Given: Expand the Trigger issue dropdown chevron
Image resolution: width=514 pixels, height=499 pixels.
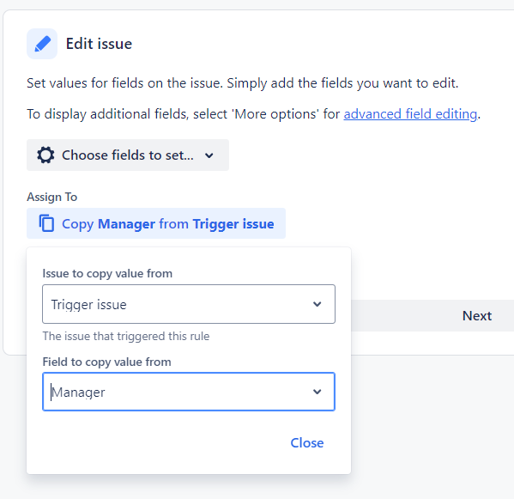Looking at the screenshot, I should coord(317,304).
